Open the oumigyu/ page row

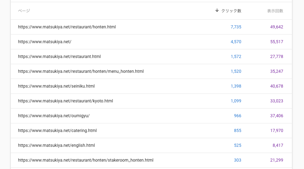coord(54,116)
